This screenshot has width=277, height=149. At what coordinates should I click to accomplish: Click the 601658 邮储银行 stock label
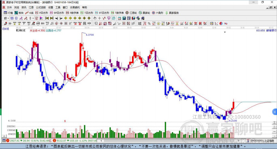tap(266, 30)
